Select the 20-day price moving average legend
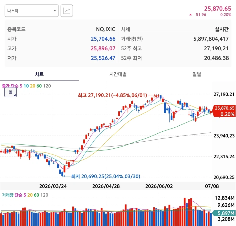This screenshot has height=226, width=236. [x=33, y=86]
